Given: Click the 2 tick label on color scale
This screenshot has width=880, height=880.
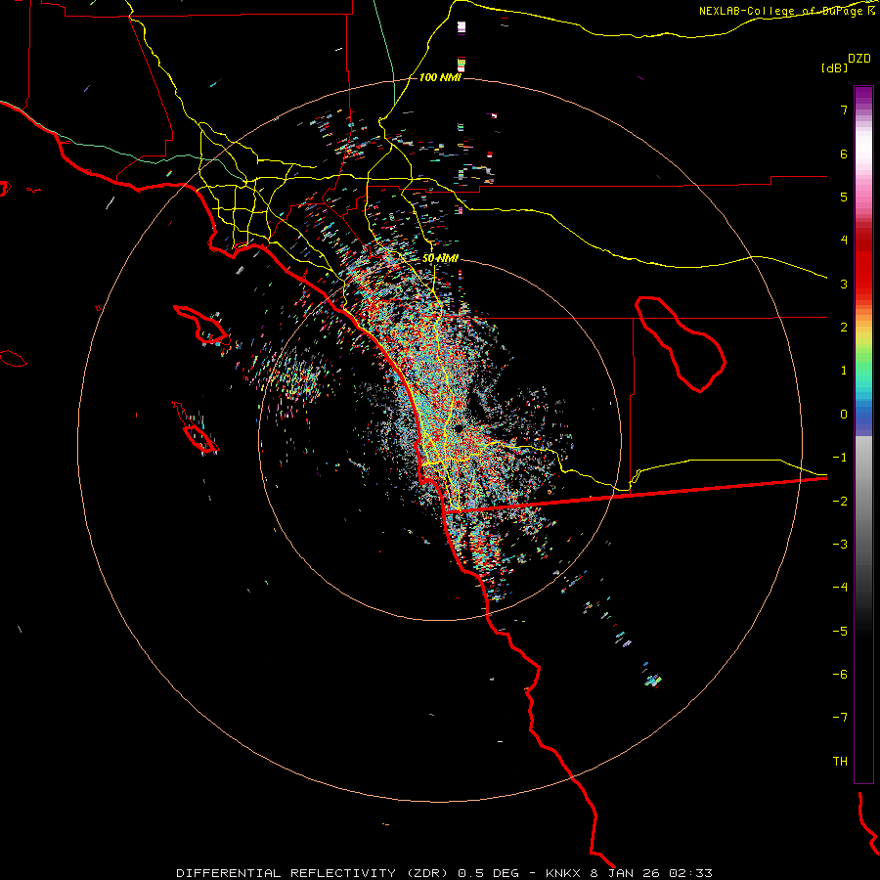Looking at the screenshot, I should [x=844, y=328].
